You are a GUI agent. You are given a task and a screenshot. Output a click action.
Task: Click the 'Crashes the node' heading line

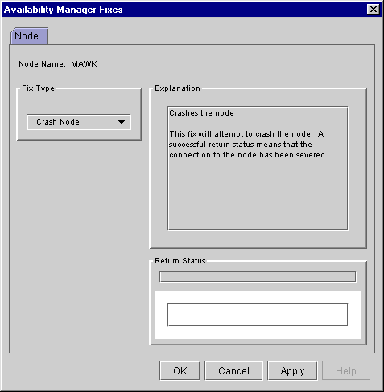point(201,113)
